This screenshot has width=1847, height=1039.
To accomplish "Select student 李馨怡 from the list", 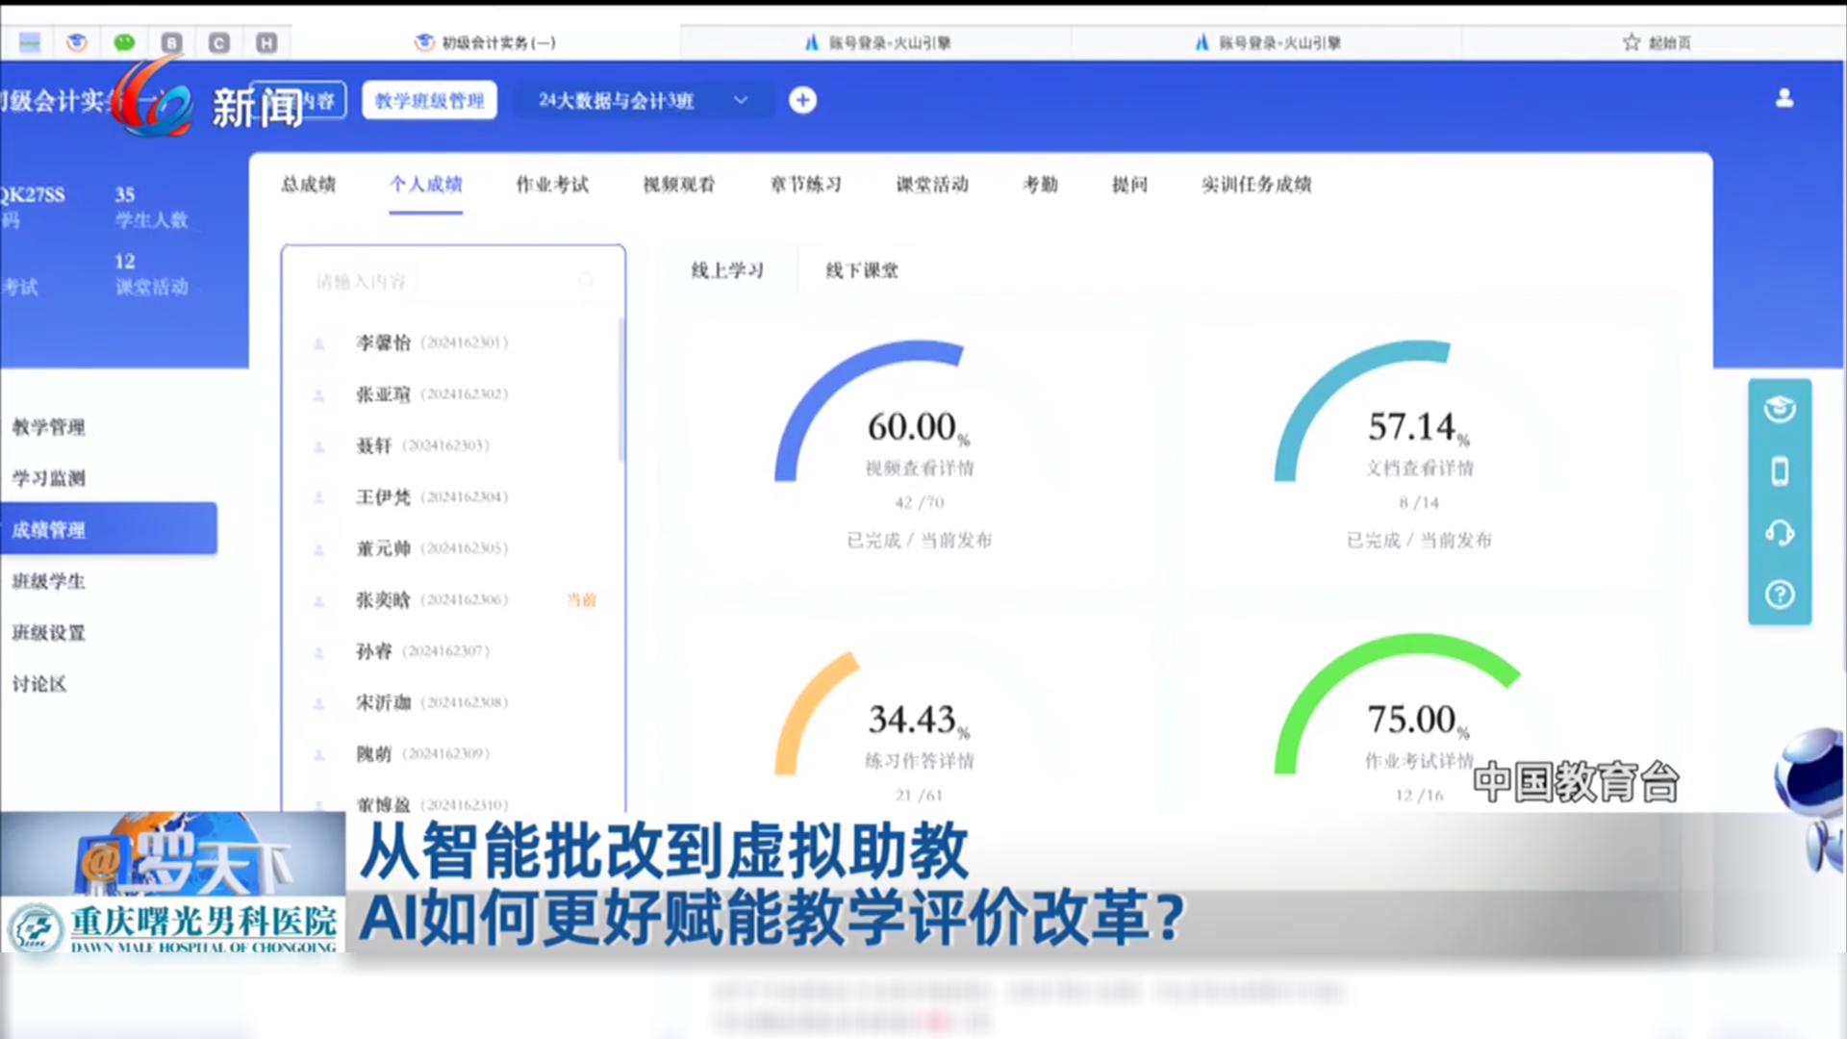I will pos(384,342).
